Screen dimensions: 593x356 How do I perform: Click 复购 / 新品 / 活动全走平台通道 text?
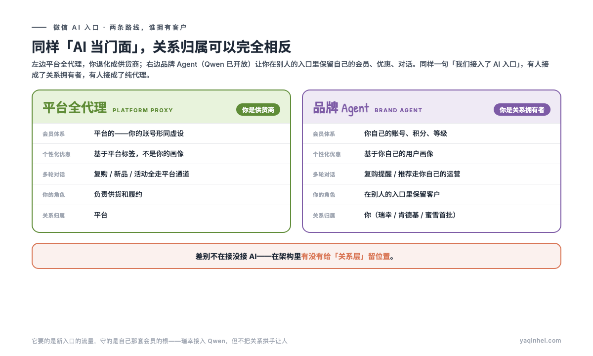tap(142, 174)
